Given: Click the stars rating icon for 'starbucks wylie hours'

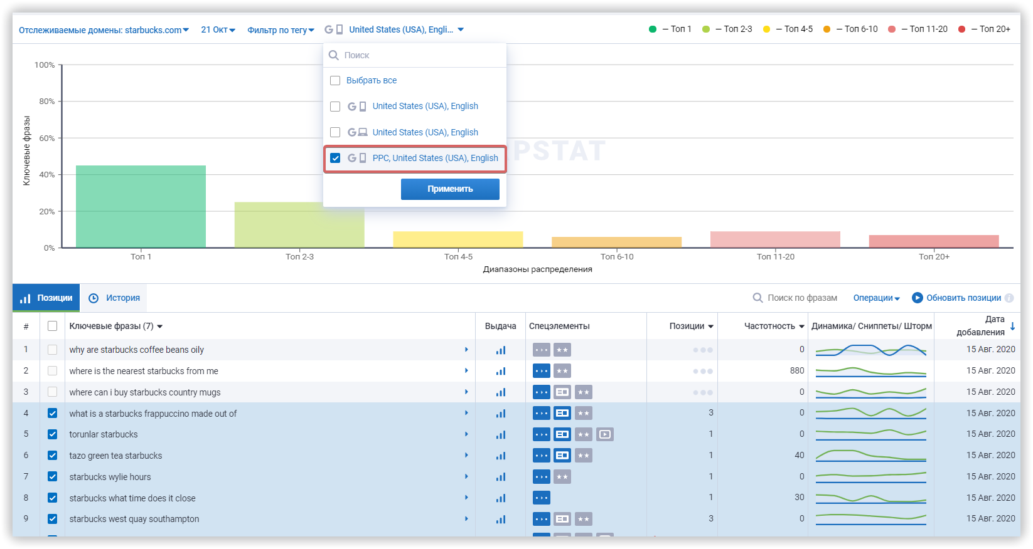Looking at the screenshot, I should (562, 477).
